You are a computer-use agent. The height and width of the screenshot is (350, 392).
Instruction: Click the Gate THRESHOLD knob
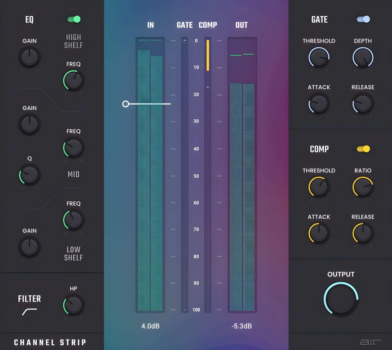click(x=319, y=58)
